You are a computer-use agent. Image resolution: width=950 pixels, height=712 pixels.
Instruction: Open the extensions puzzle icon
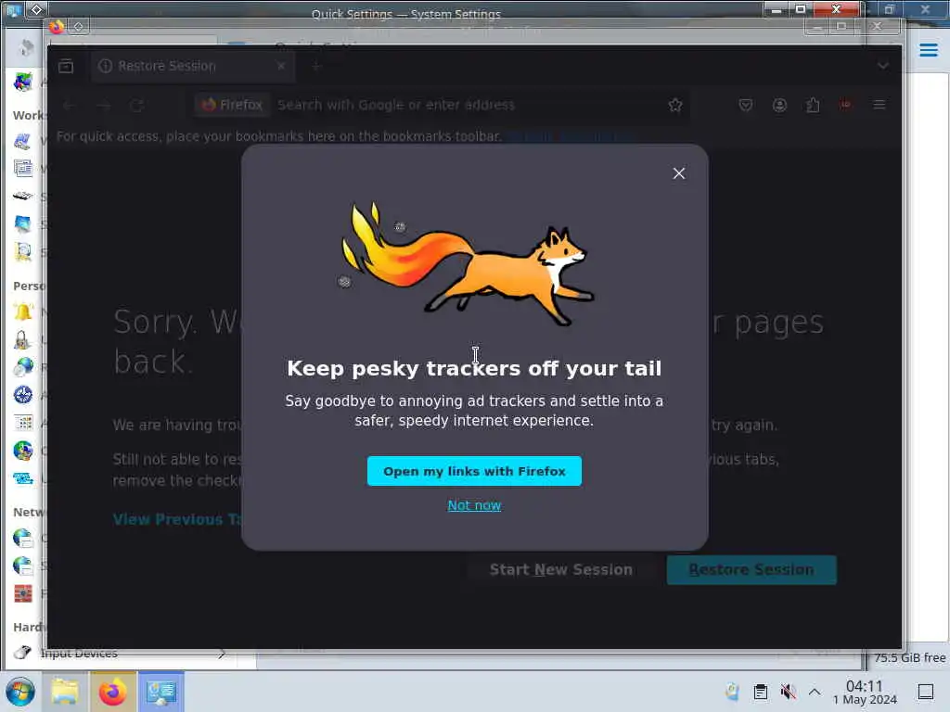point(813,106)
